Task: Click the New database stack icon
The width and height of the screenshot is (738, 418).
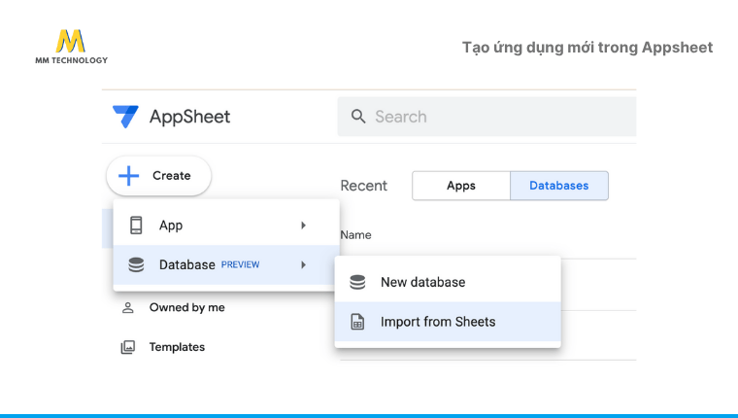Action: coord(357,282)
